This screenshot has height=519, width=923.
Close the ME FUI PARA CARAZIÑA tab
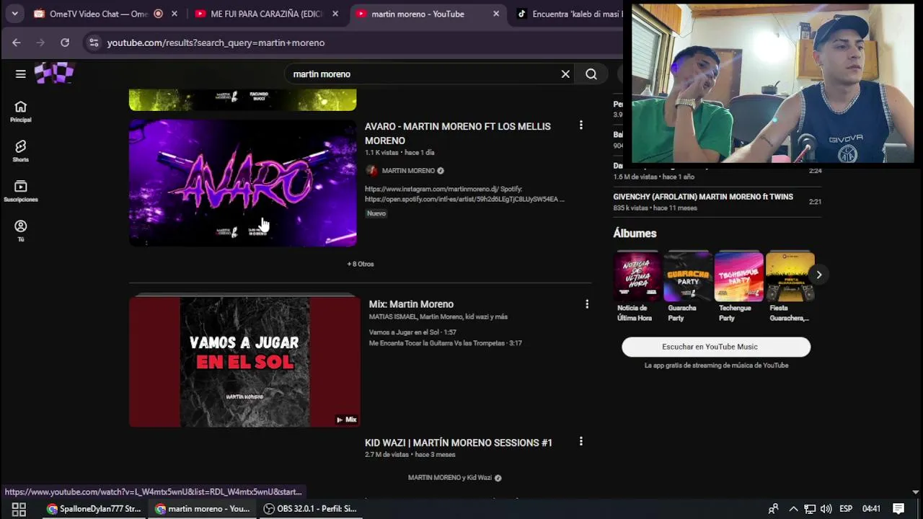pyautogui.click(x=335, y=14)
